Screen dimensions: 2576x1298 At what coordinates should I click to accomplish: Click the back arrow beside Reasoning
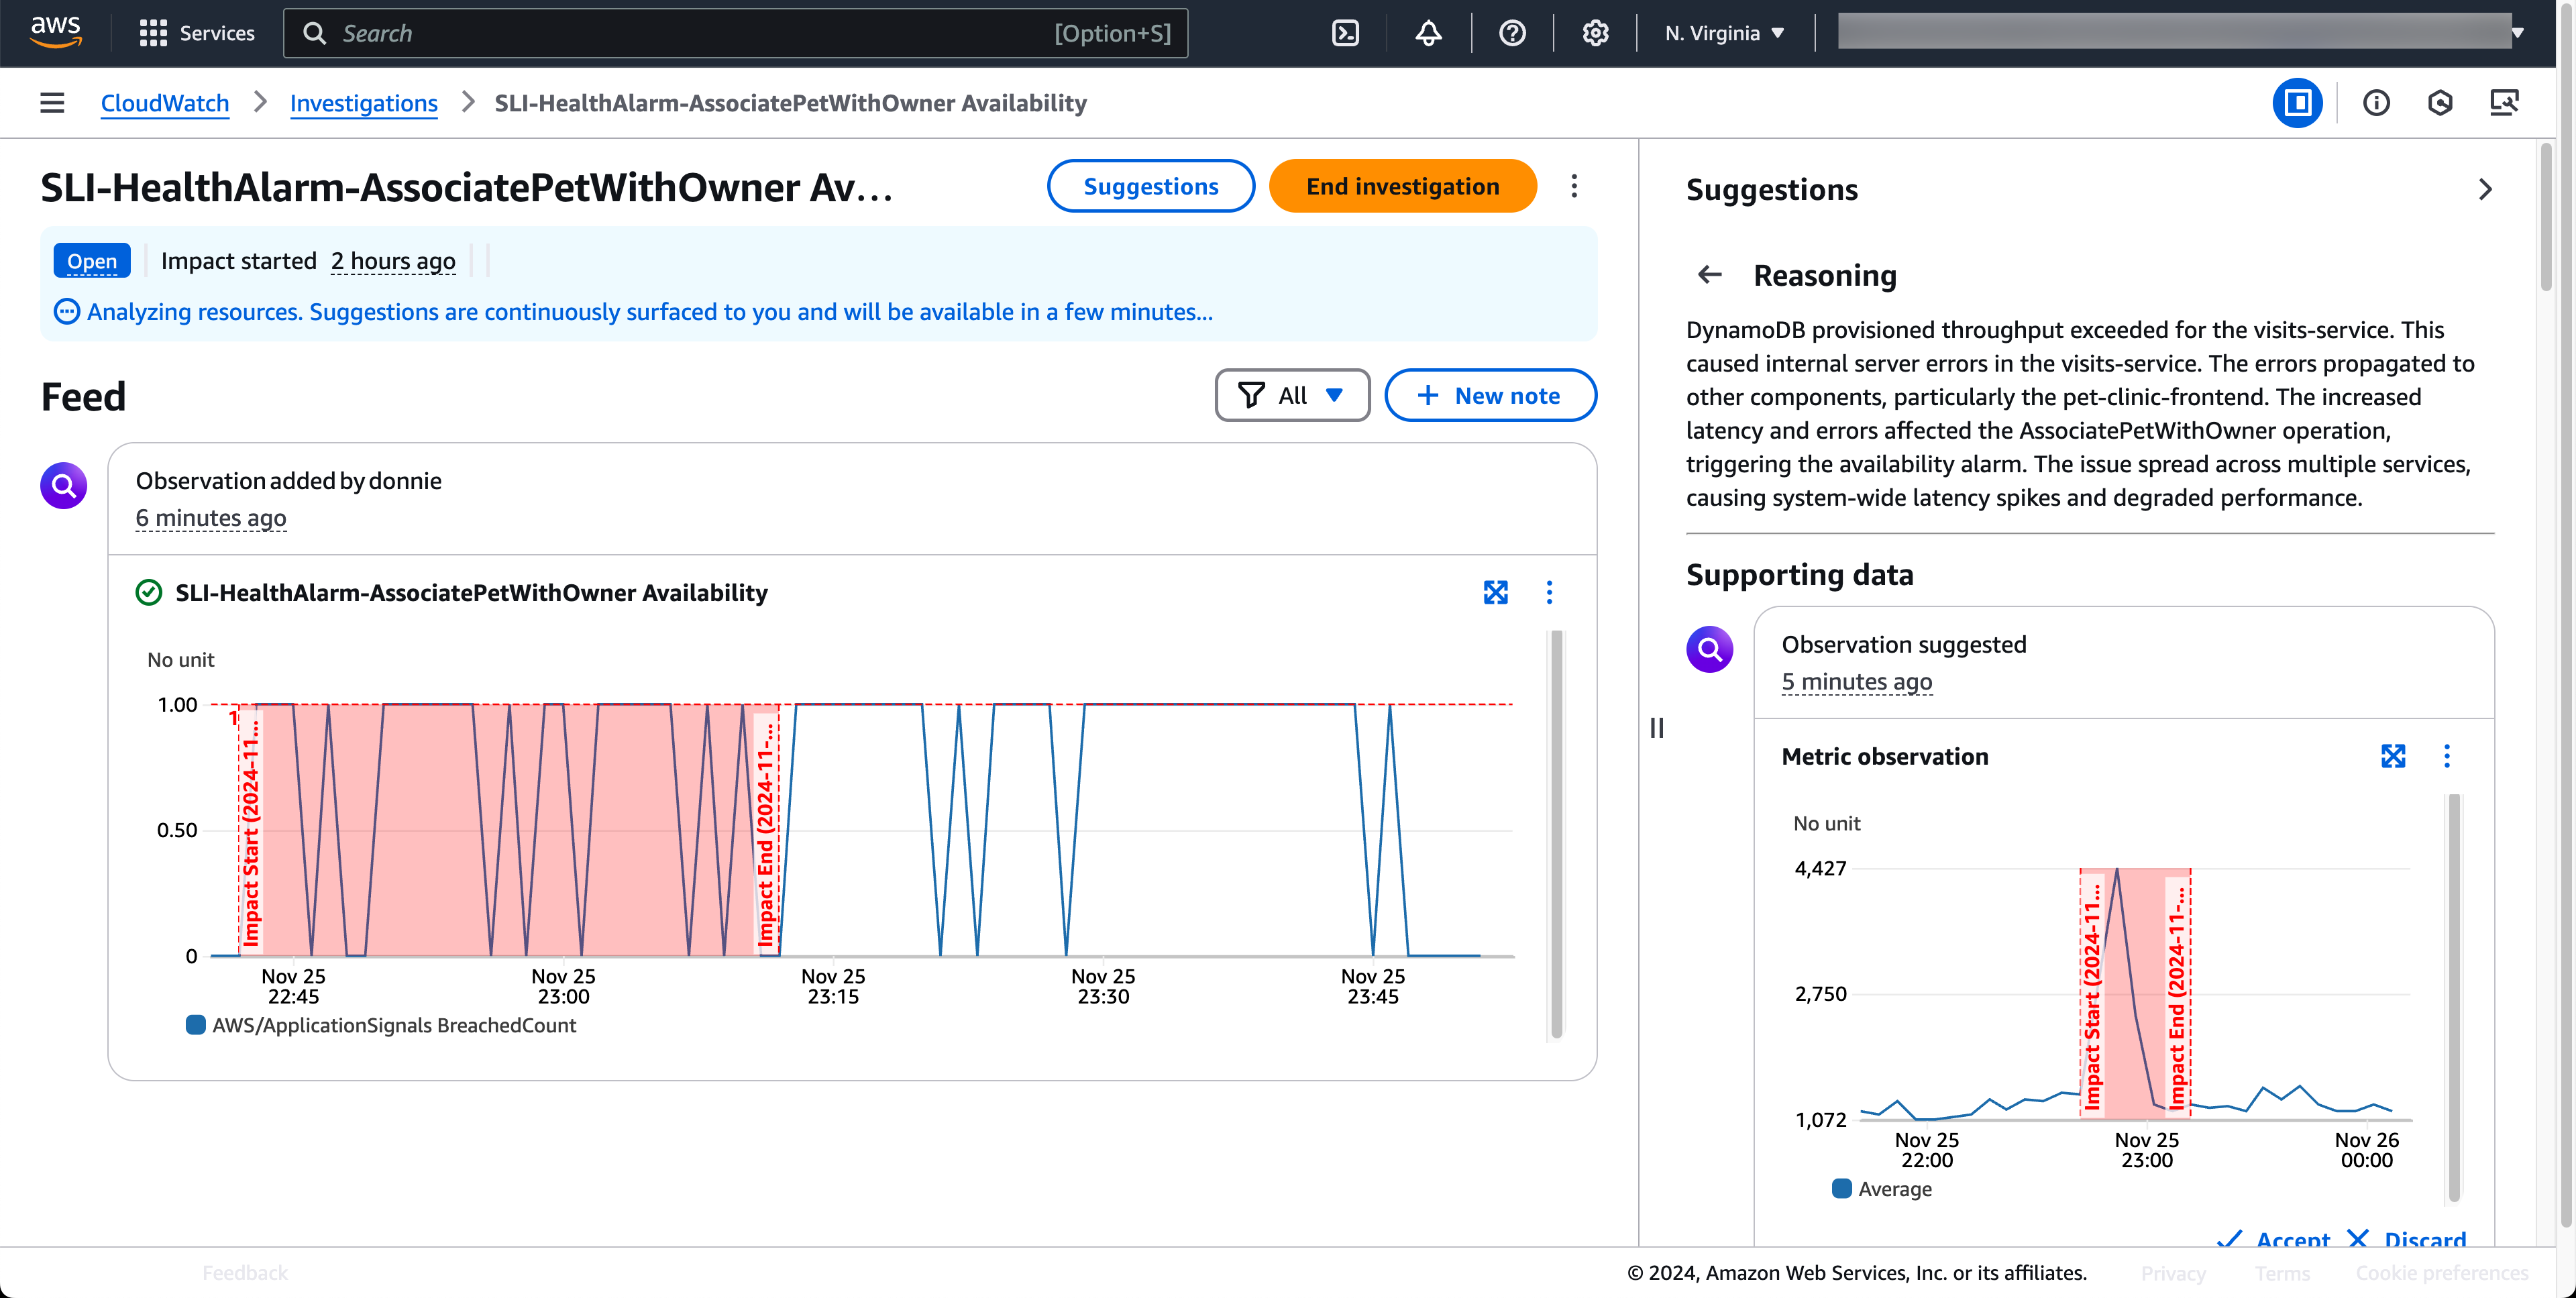point(1710,275)
